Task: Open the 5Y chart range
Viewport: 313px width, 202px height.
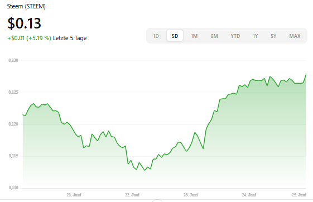Action: tap(273, 36)
